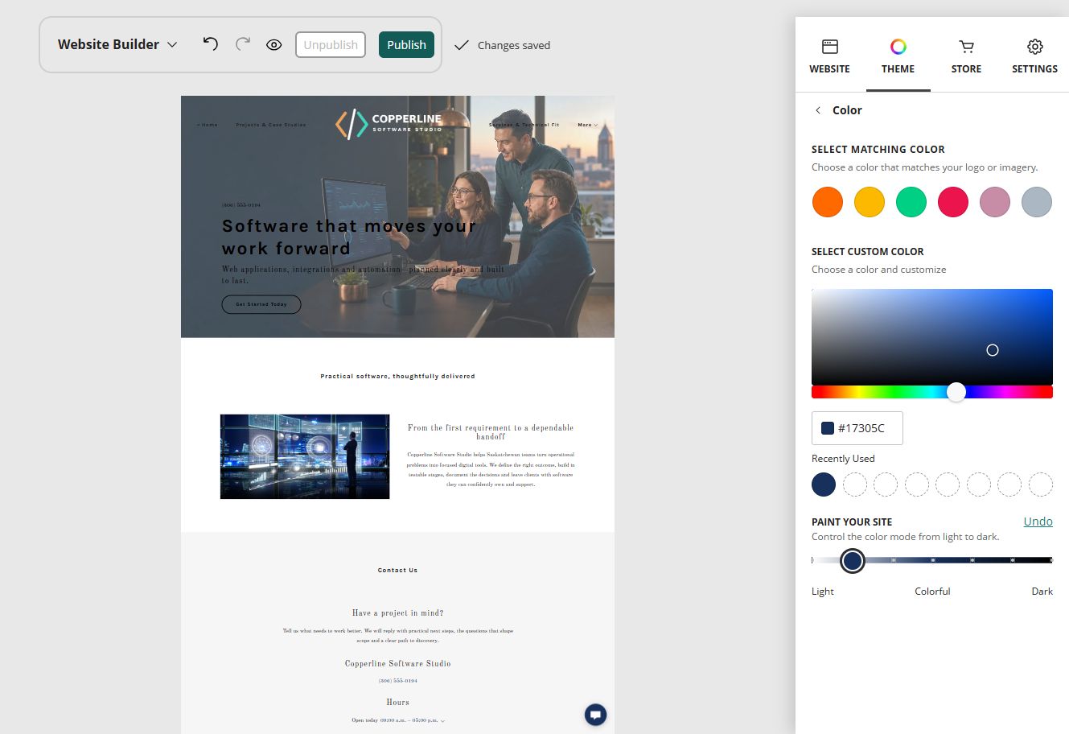Screen dimensions: 1069x734
Task: Select the orange matching color swatch
Action: (x=828, y=202)
